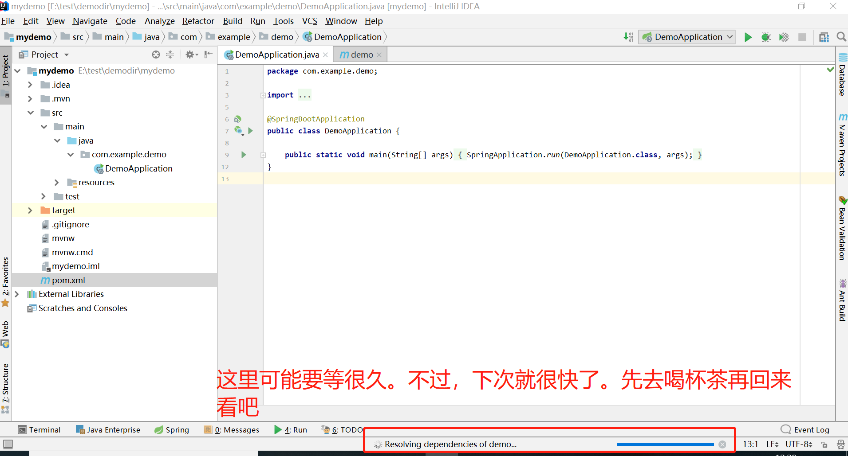This screenshot has width=848, height=456.
Task: Toggle the tool window quick-access button bottom-left
Action: pyautogui.click(x=8, y=444)
